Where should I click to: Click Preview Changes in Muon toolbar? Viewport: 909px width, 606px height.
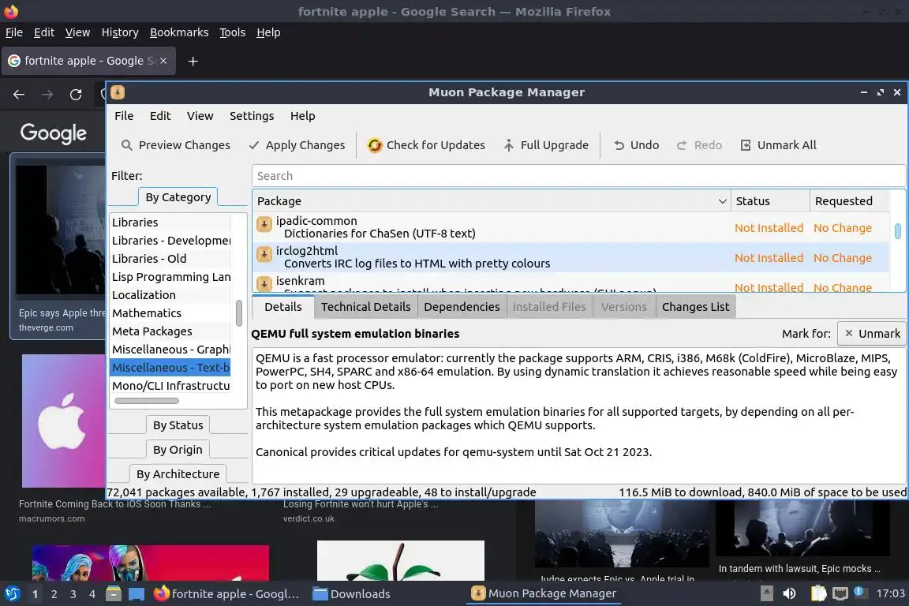(x=176, y=145)
